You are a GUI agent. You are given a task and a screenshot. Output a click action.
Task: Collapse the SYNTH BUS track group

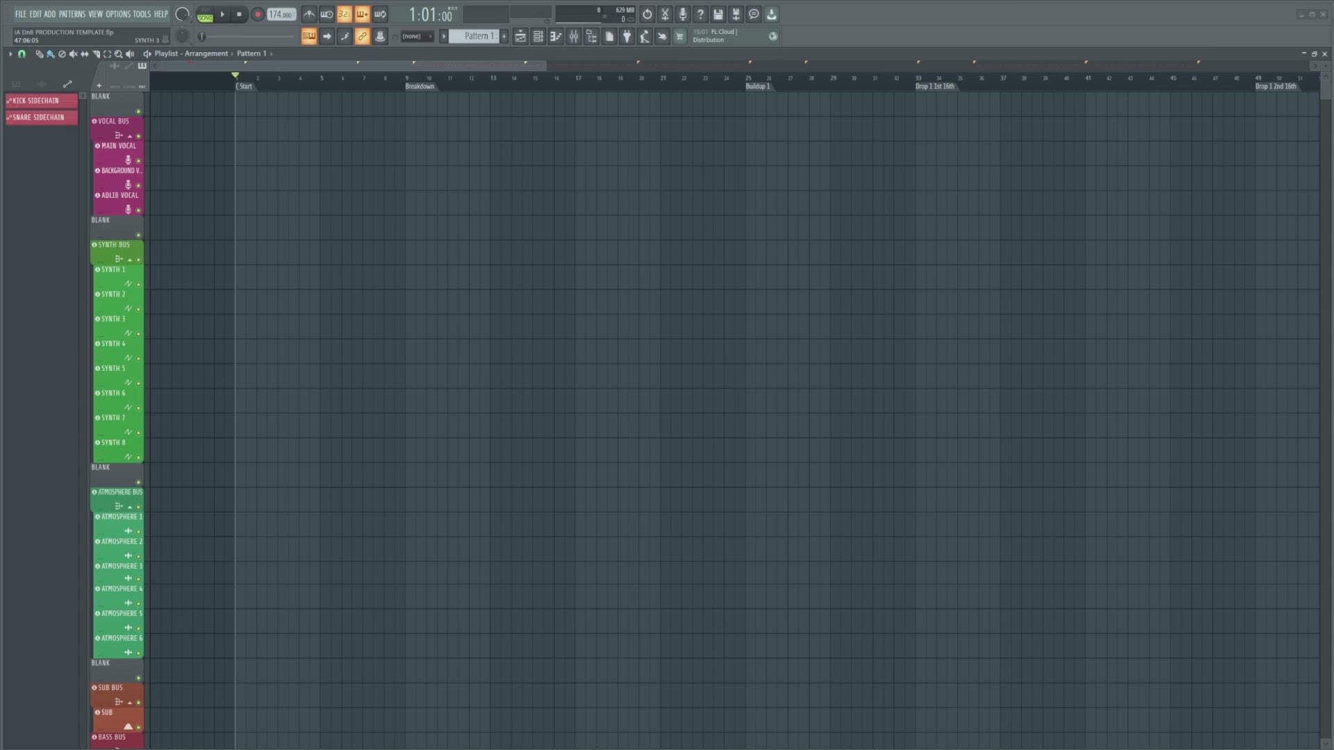point(130,260)
